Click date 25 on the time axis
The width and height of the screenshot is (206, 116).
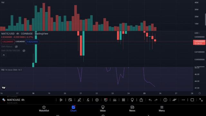[x=144, y=93]
